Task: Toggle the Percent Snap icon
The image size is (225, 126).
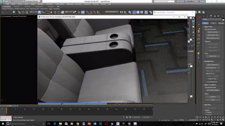Action: [x=95, y=12]
